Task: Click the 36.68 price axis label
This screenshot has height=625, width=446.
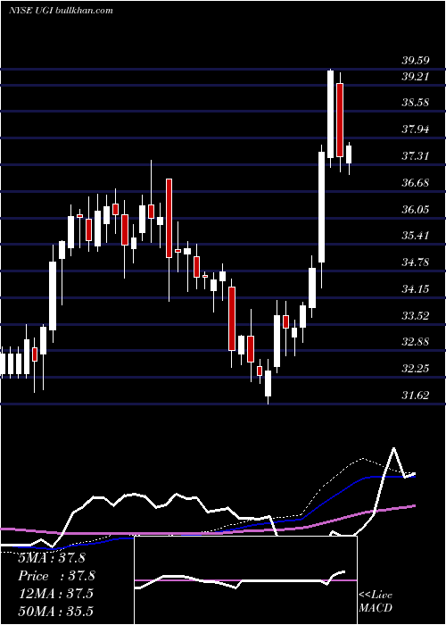Action: [x=416, y=183]
